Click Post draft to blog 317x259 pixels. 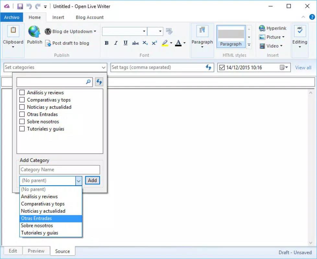67,43
